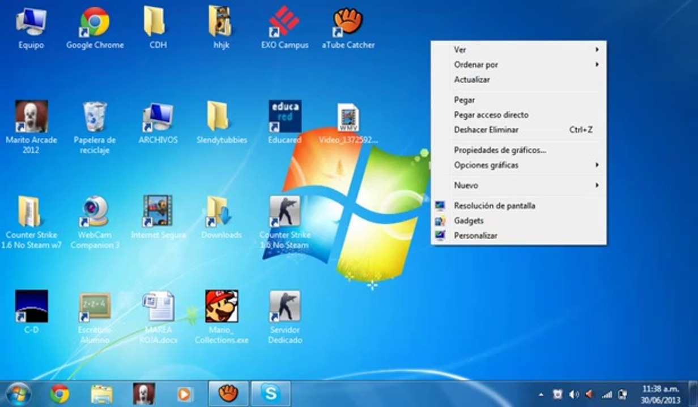Screen dimensions: 698x407
Task: Open the media player taskbar icon
Action: coord(184,393)
